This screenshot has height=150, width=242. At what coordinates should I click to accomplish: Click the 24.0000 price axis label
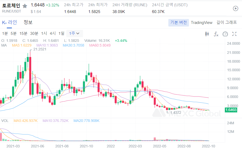(233, 44)
